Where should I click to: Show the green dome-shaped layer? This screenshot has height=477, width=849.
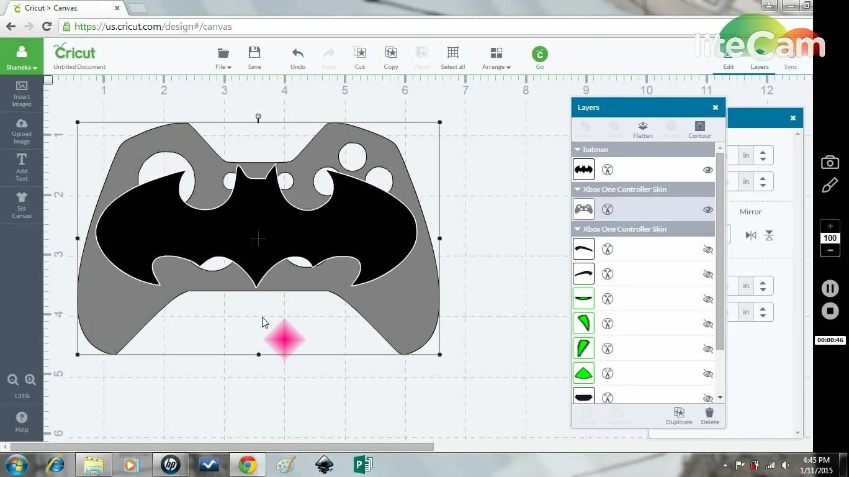(707, 373)
